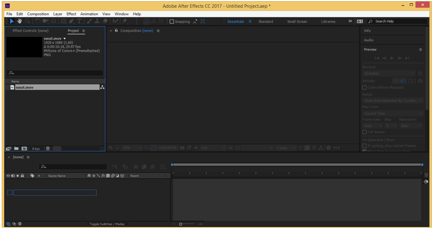Open the Frame Rate Auto dropdown

pos(372,126)
